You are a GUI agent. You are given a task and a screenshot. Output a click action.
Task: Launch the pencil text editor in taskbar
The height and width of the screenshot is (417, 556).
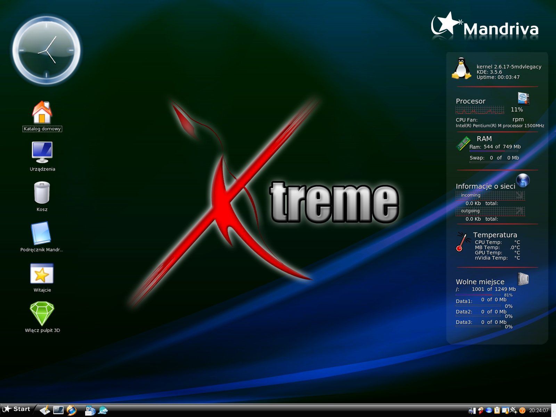(x=45, y=410)
